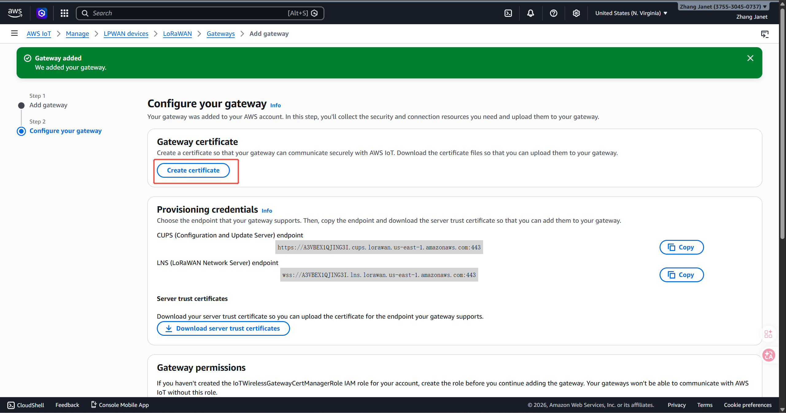
Task: Copy the CUPS endpoint URL
Action: [x=681, y=247]
